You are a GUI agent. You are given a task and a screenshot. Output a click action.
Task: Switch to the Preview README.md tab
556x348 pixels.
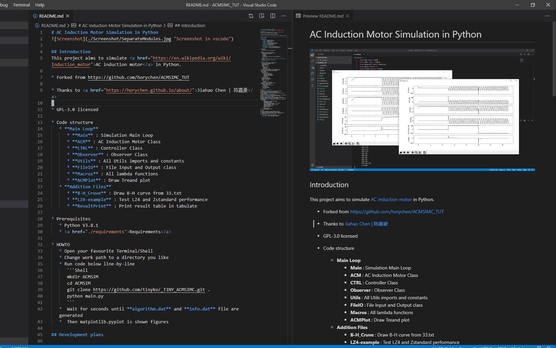[323, 16]
